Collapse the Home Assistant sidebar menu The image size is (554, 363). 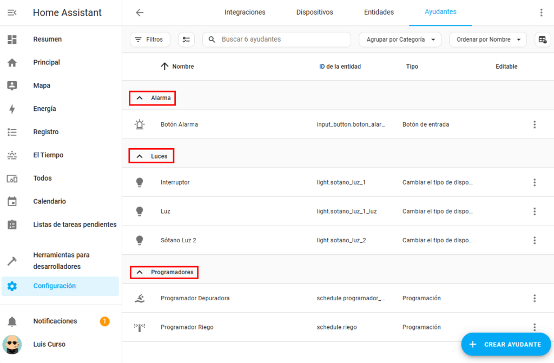click(12, 12)
